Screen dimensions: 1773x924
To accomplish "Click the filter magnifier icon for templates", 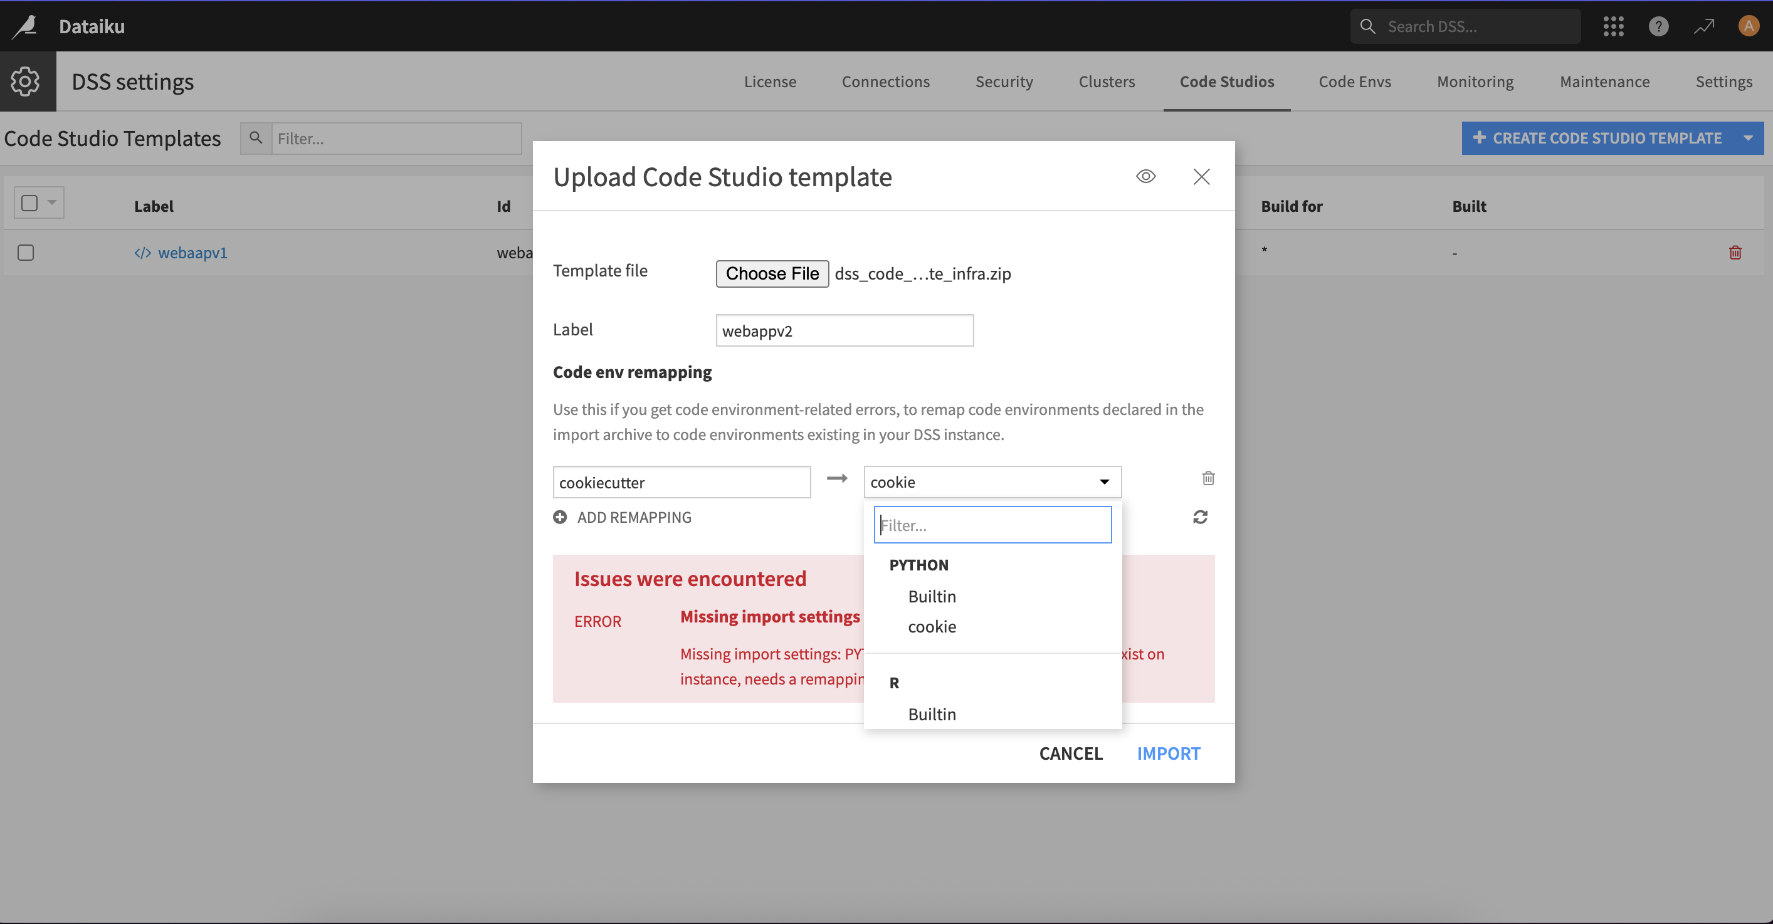I will pos(256,138).
